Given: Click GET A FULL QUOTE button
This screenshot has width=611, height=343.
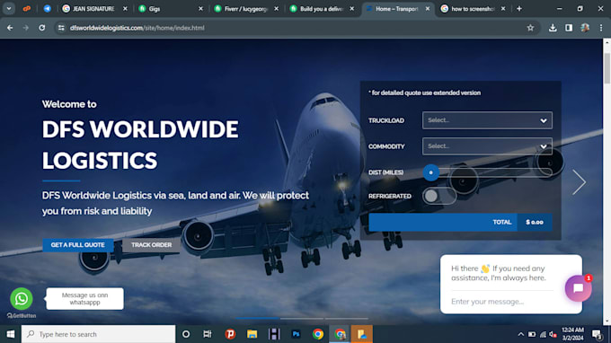Looking at the screenshot, I should 78,245.
